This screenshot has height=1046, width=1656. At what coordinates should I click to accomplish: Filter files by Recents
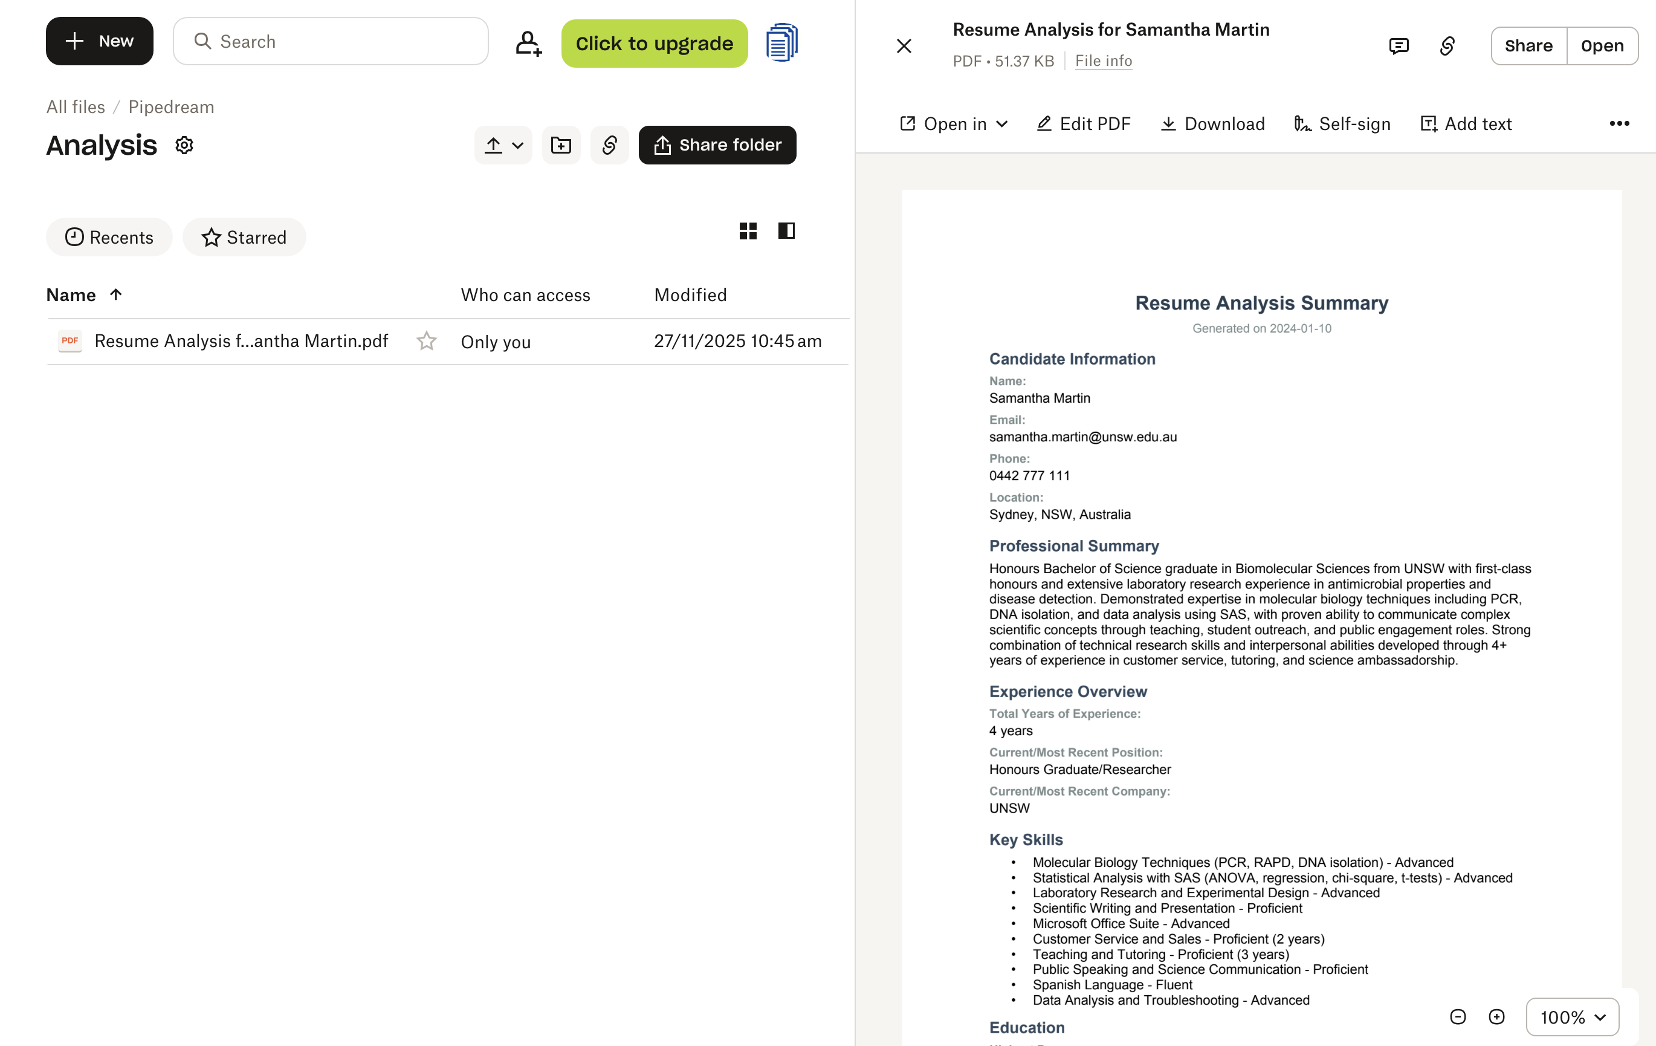point(109,237)
